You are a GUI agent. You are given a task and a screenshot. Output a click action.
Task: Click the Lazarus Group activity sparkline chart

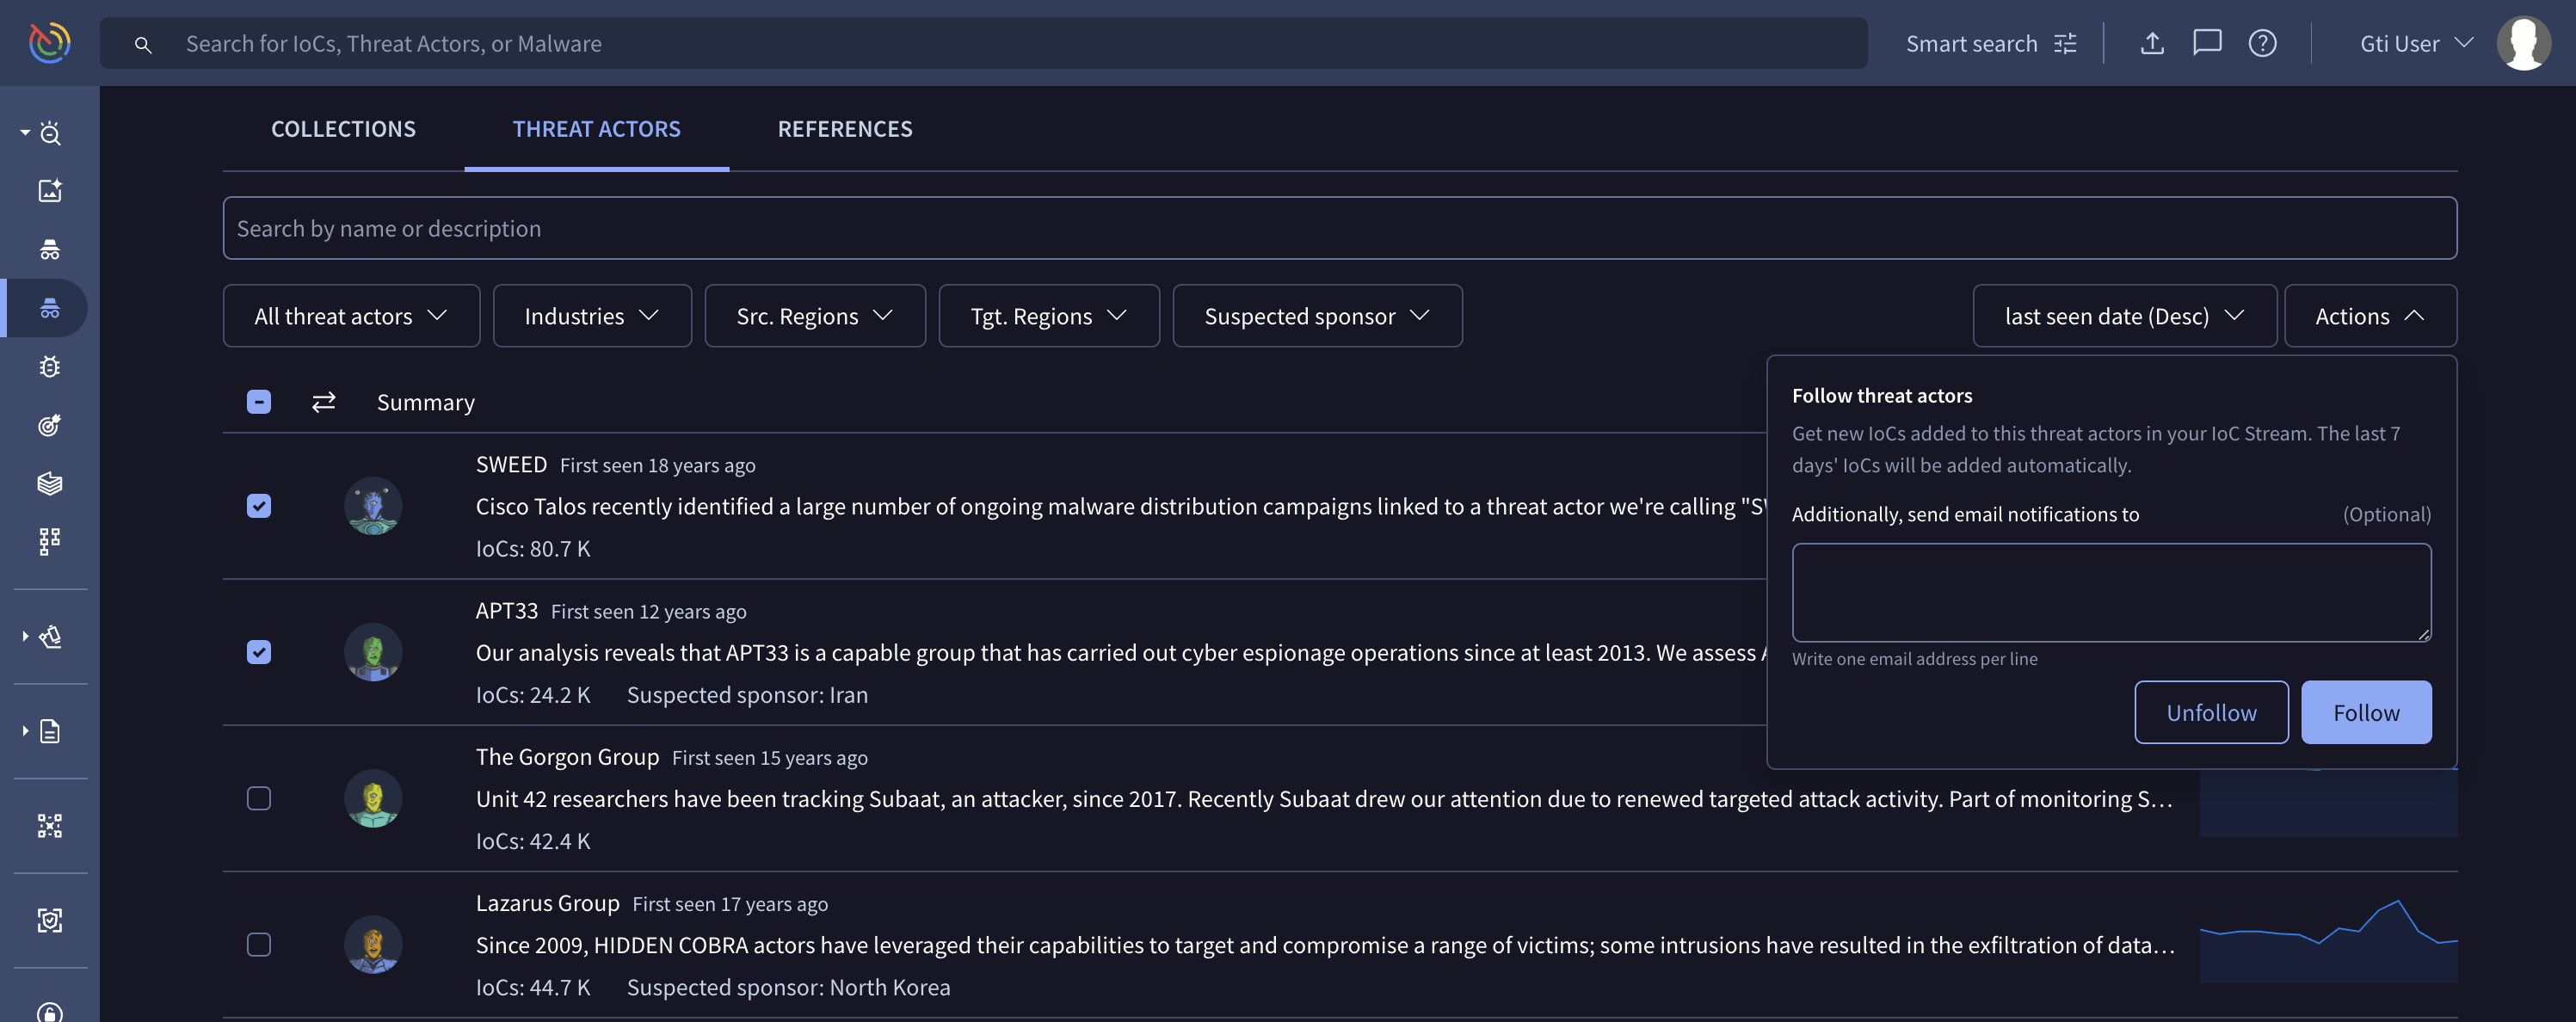click(x=2328, y=940)
